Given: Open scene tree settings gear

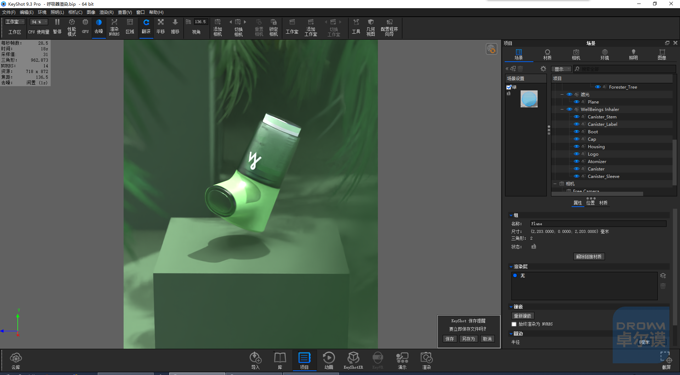Looking at the screenshot, I should [x=543, y=69].
